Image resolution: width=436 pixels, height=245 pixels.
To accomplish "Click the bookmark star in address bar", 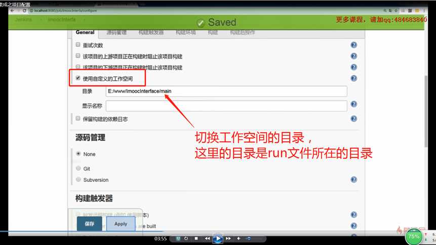I will 396,11.
